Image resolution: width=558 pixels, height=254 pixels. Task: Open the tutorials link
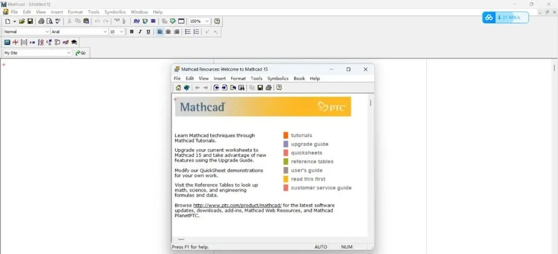coord(301,136)
